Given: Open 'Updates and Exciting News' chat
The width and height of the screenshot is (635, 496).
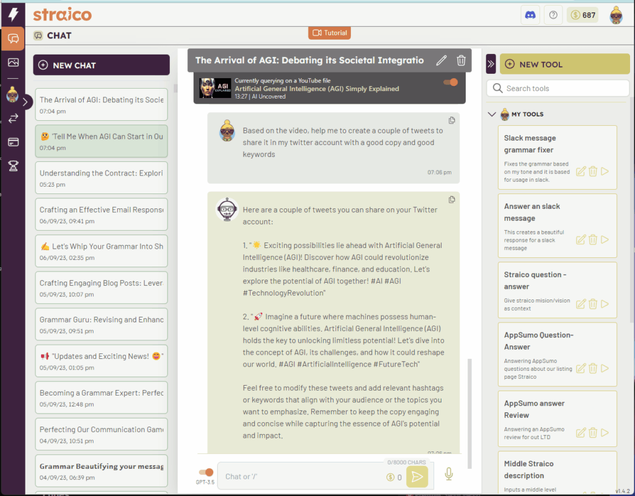Looking at the screenshot, I should tap(101, 361).
